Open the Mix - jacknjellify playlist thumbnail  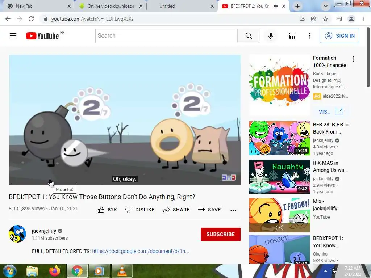tap(279, 215)
